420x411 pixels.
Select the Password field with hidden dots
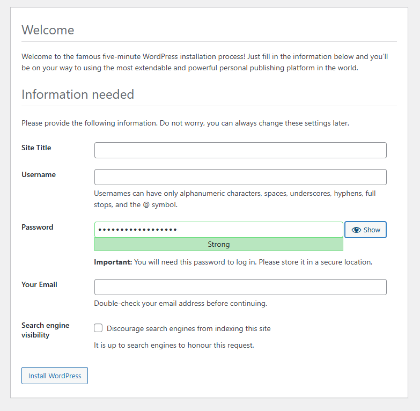pos(218,230)
